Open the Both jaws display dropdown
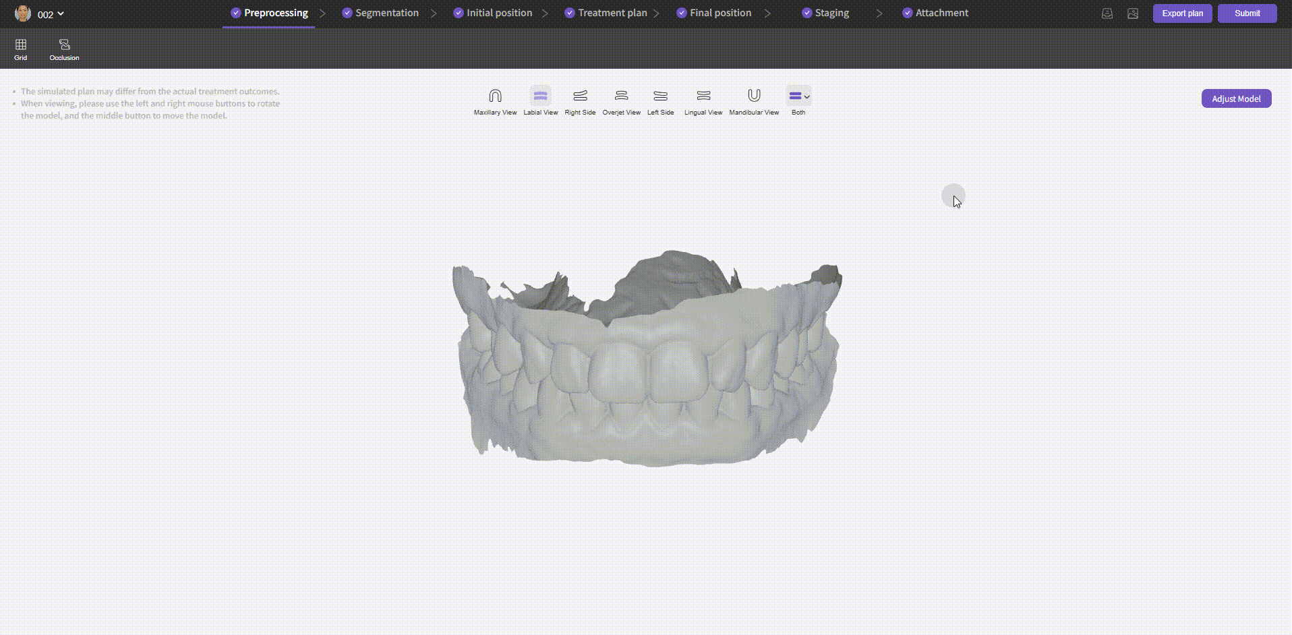 click(798, 96)
